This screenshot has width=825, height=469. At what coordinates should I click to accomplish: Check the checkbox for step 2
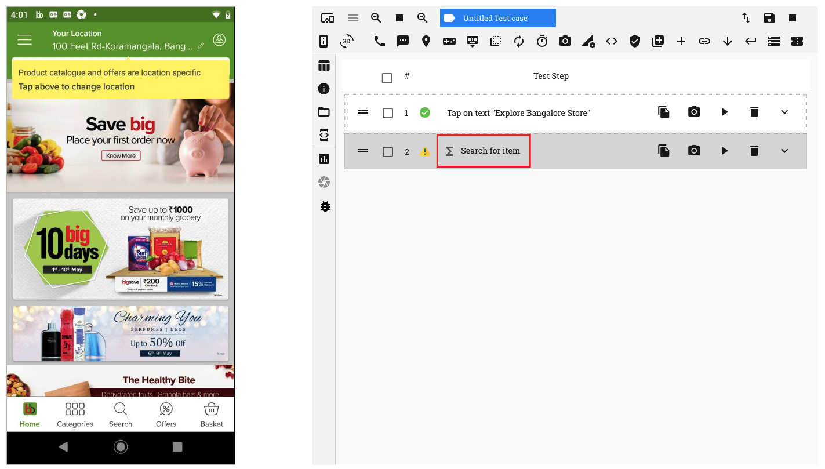(x=388, y=152)
